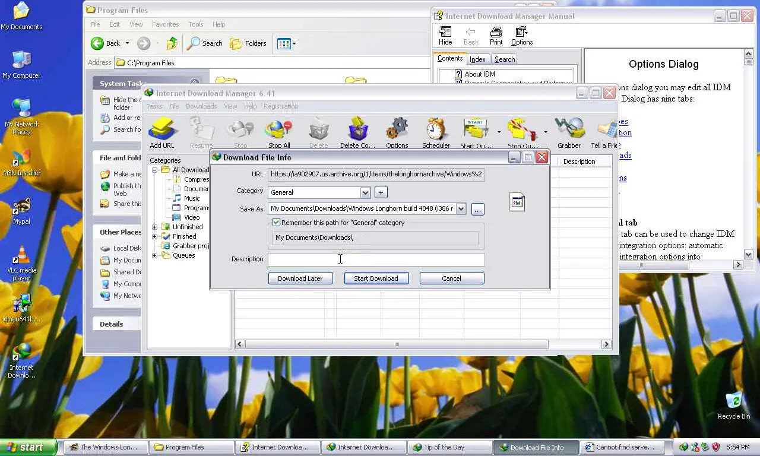Click About IDM topic in manual contents
The image size is (760, 456).
point(480,74)
